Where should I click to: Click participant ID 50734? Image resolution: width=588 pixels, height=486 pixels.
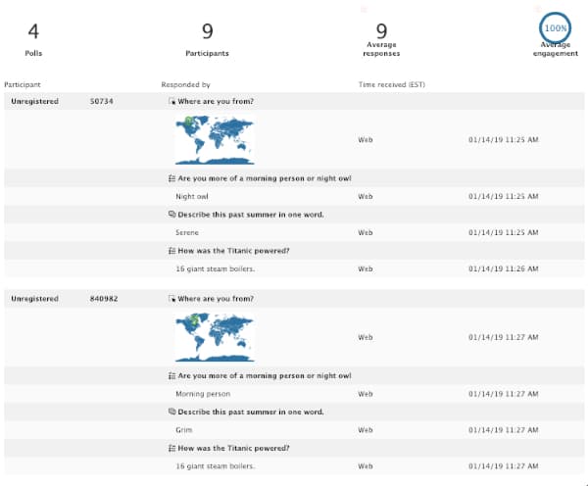click(x=102, y=101)
